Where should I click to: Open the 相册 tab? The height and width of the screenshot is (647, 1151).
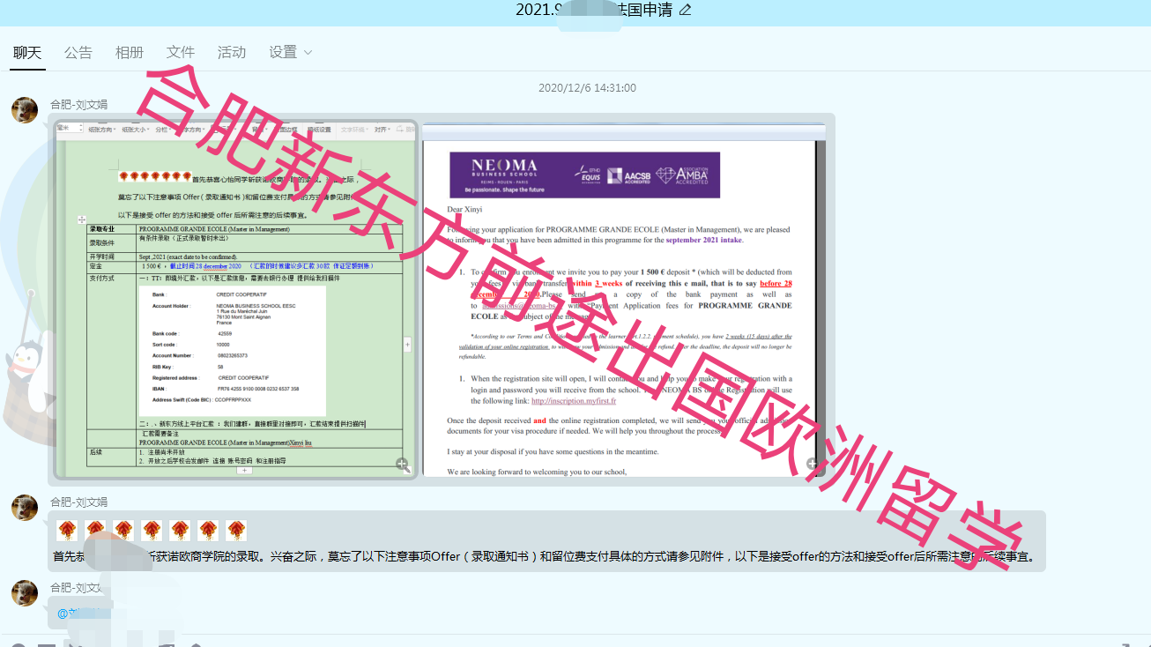130,53
